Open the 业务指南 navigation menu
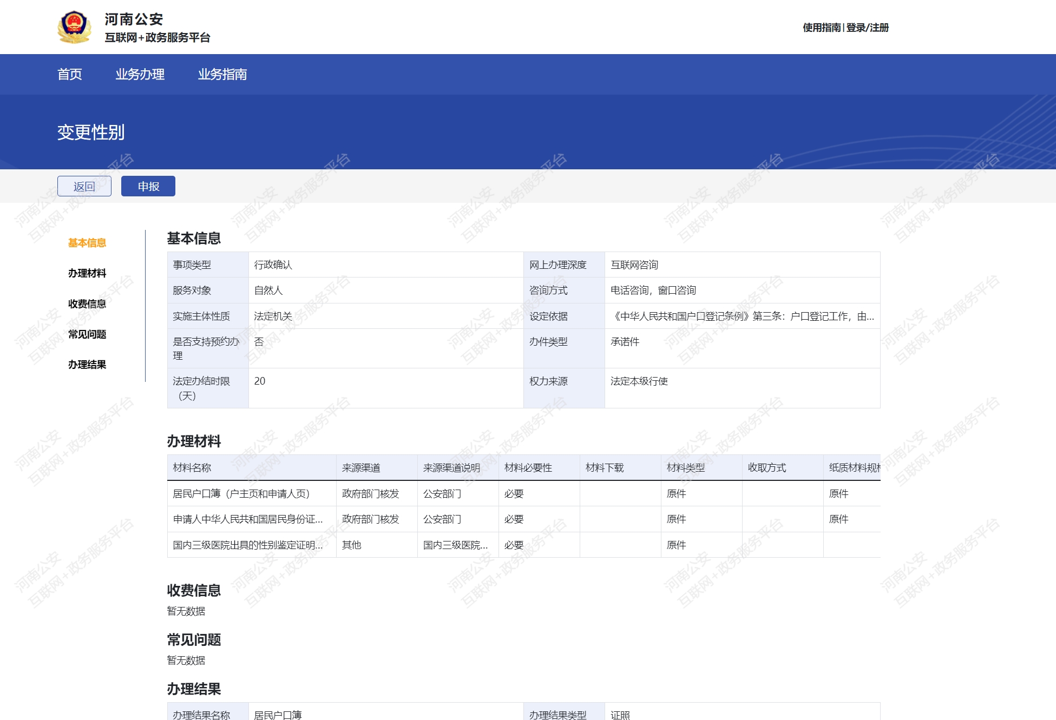The width and height of the screenshot is (1056, 720). (222, 74)
